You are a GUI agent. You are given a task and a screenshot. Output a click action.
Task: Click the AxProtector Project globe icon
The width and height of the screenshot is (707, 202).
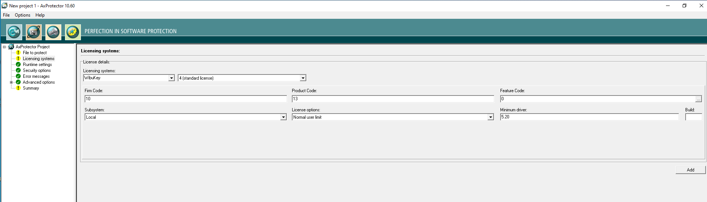tap(11, 47)
